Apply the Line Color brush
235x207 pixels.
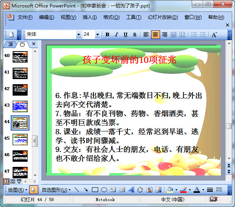(x=183, y=190)
